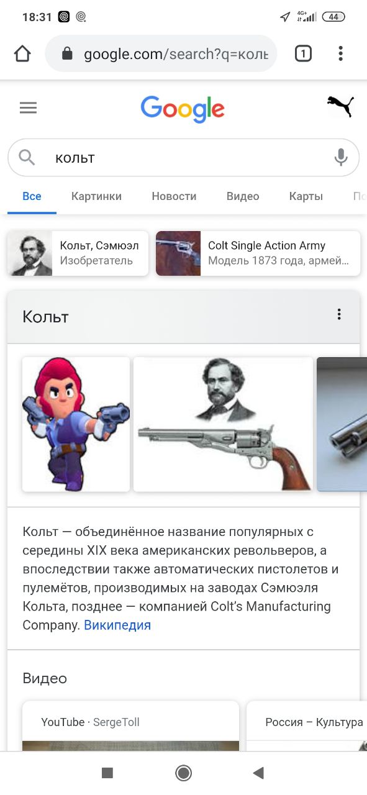Viewport: 367px width, 795px height.
Task: Open the Википедия link
Action: [x=117, y=625]
